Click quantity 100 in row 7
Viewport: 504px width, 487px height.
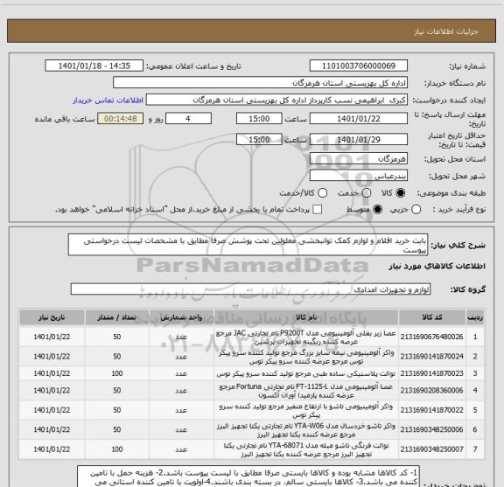click(x=117, y=449)
